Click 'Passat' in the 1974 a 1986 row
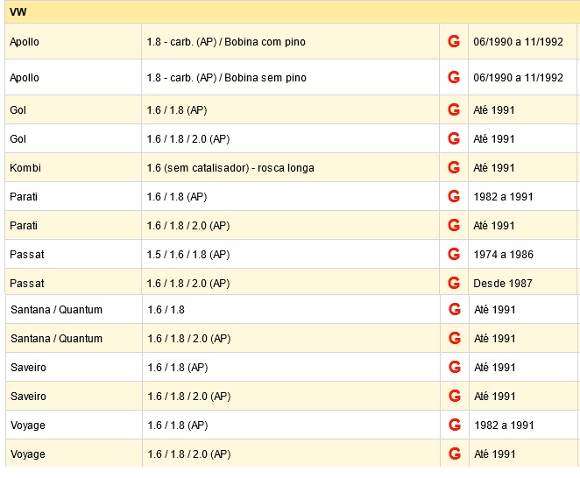This screenshot has height=478, width=580. tap(27, 255)
